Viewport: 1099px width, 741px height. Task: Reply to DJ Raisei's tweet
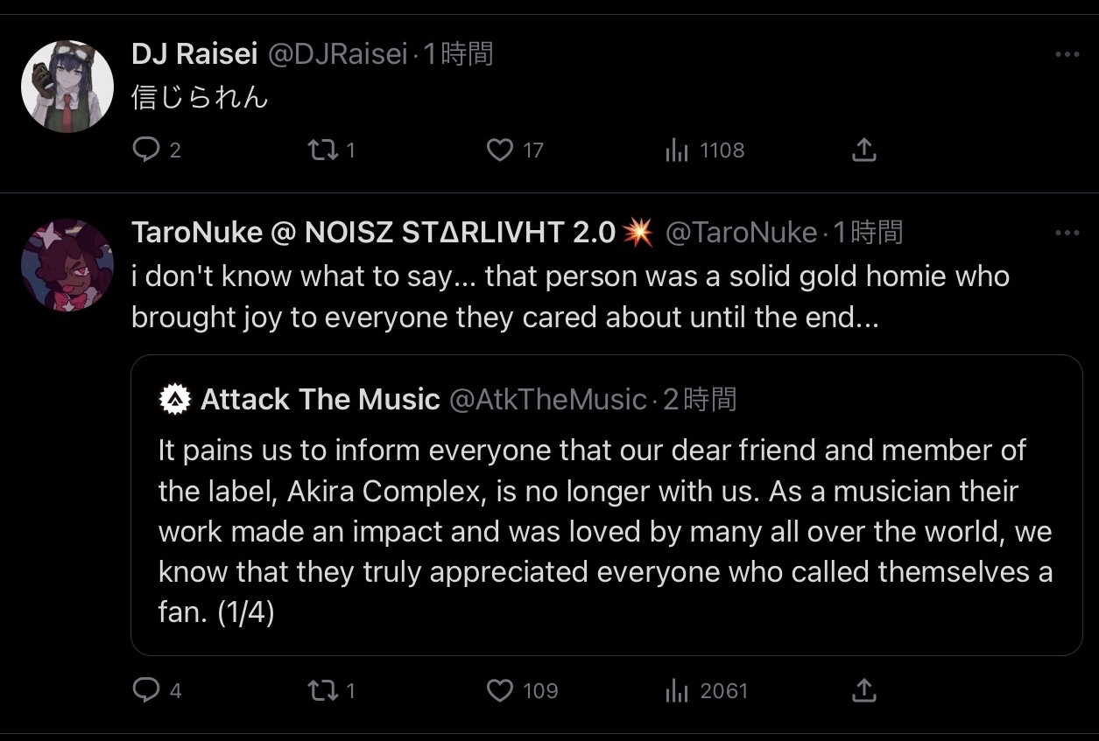144,150
